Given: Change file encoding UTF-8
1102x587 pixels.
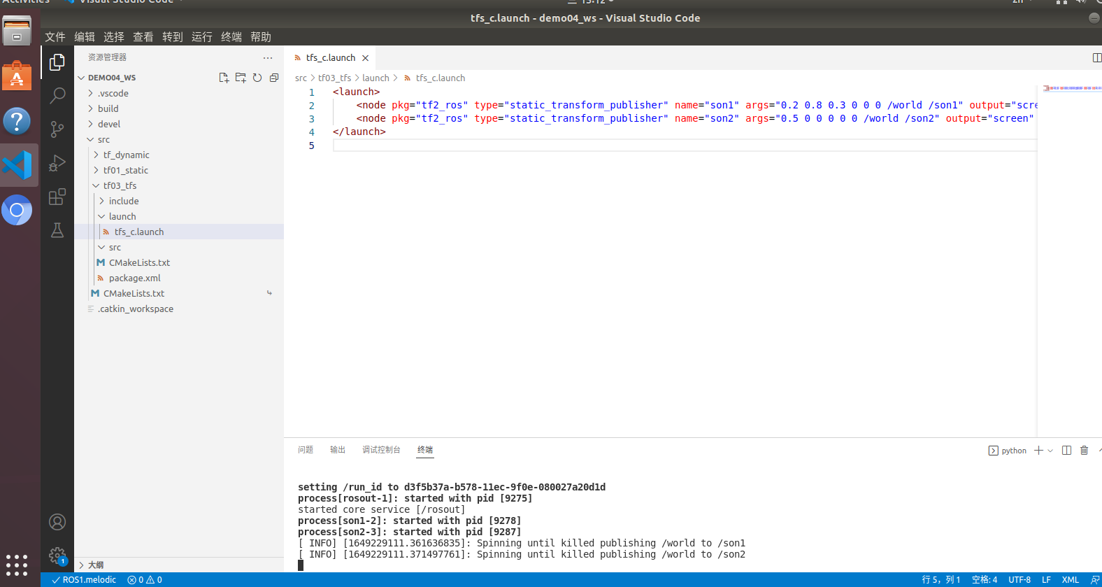Looking at the screenshot, I should point(1019,580).
